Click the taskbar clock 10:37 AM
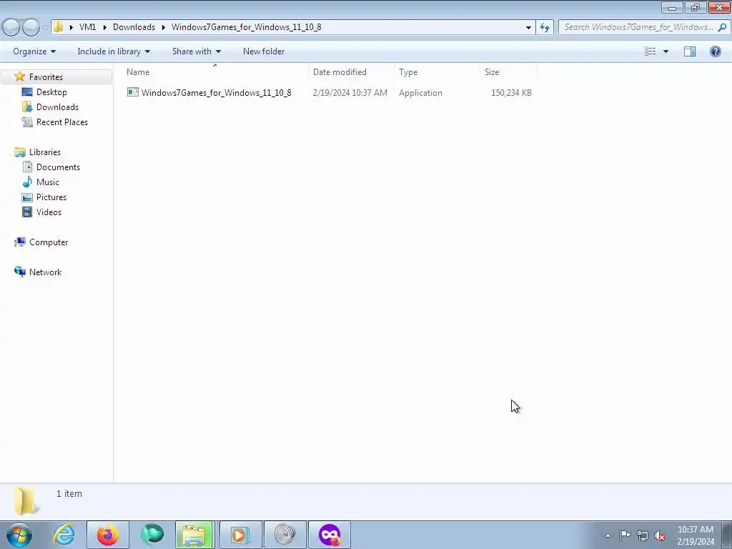This screenshot has width=732, height=549. coord(695,530)
